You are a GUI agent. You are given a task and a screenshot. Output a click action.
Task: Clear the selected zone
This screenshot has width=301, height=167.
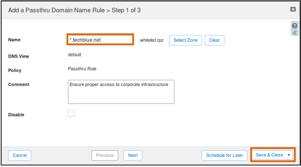tap(214, 40)
